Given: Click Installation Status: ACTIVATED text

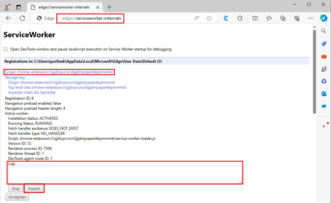Looking at the screenshot, I should click(x=33, y=118).
